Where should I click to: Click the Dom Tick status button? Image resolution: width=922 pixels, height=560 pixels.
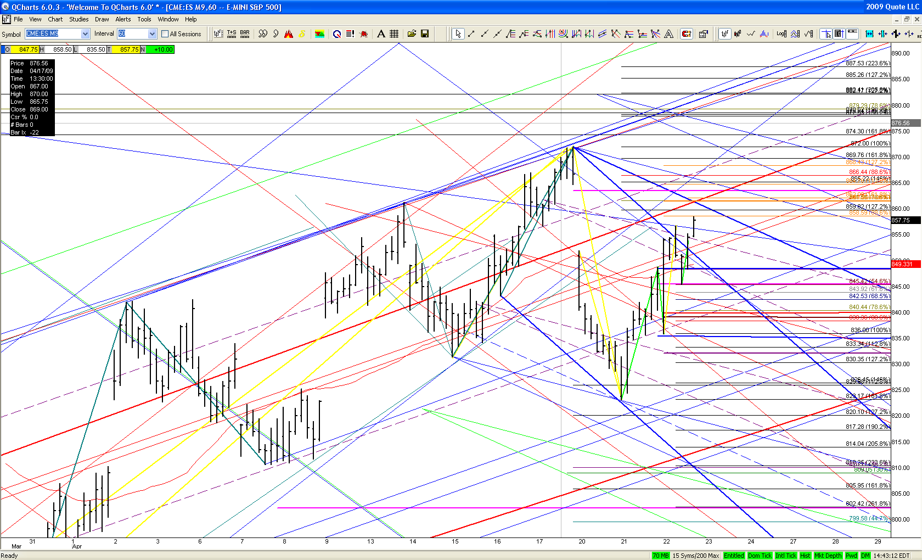coord(760,556)
